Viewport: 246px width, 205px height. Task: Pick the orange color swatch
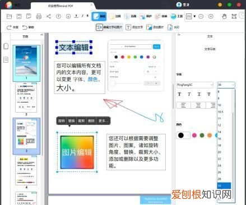(210, 136)
